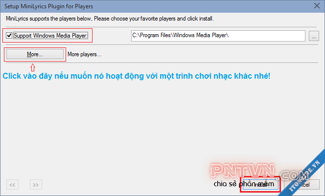Click the chia sẻ phần mềm caption
The width and height of the screenshot is (325, 196).
pos(244,184)
